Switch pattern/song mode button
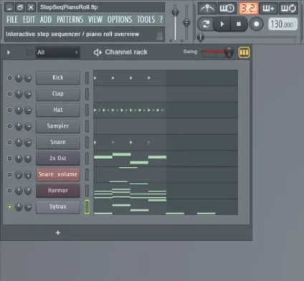 pos(206,24)
